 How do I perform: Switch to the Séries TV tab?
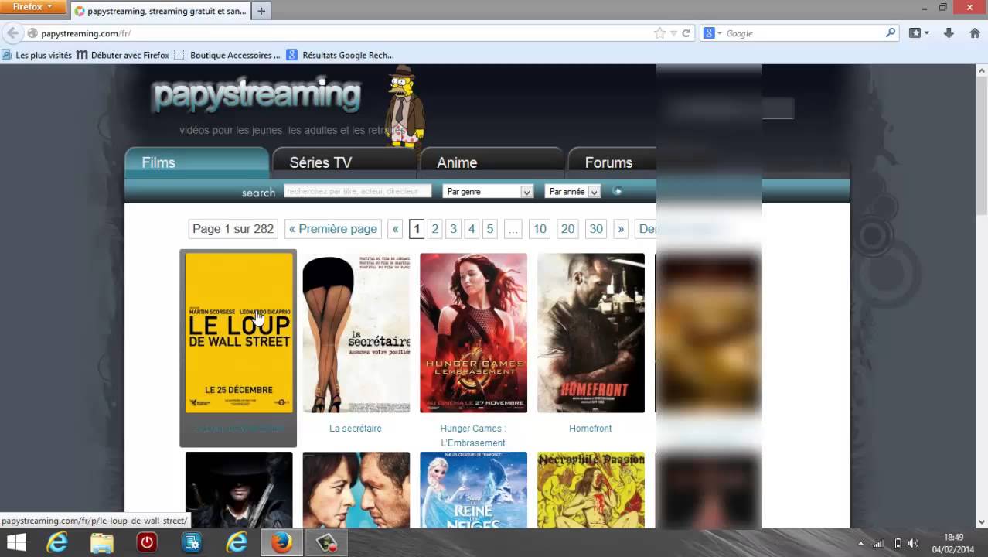[x=344, y=162]
